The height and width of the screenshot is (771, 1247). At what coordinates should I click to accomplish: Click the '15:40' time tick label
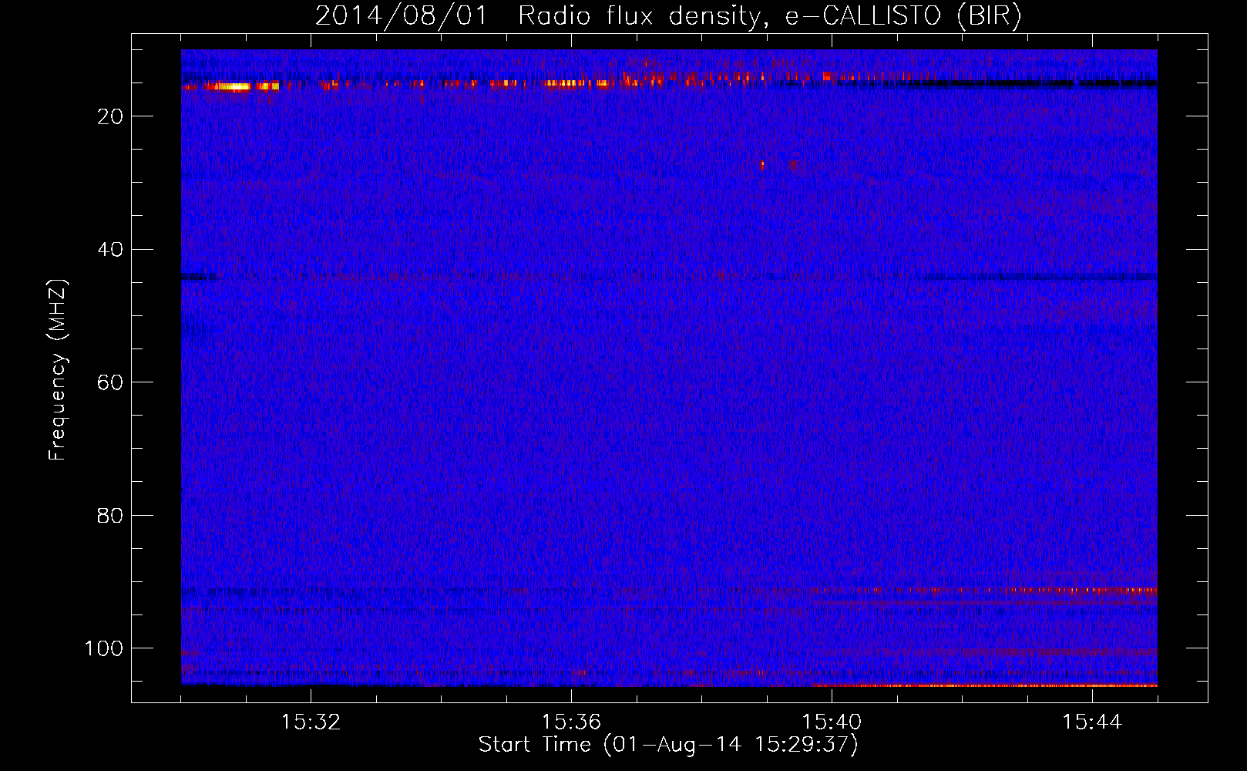coord(832,722)
